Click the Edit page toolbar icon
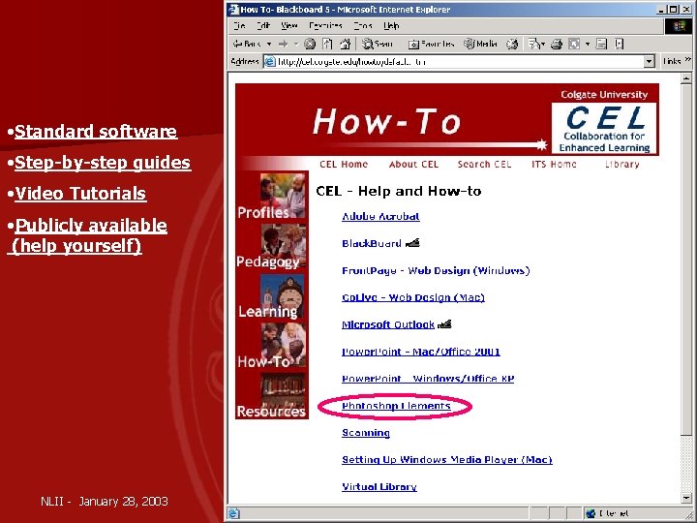The height and width of the screenshot is (523, 697). (x=574, y=44)
